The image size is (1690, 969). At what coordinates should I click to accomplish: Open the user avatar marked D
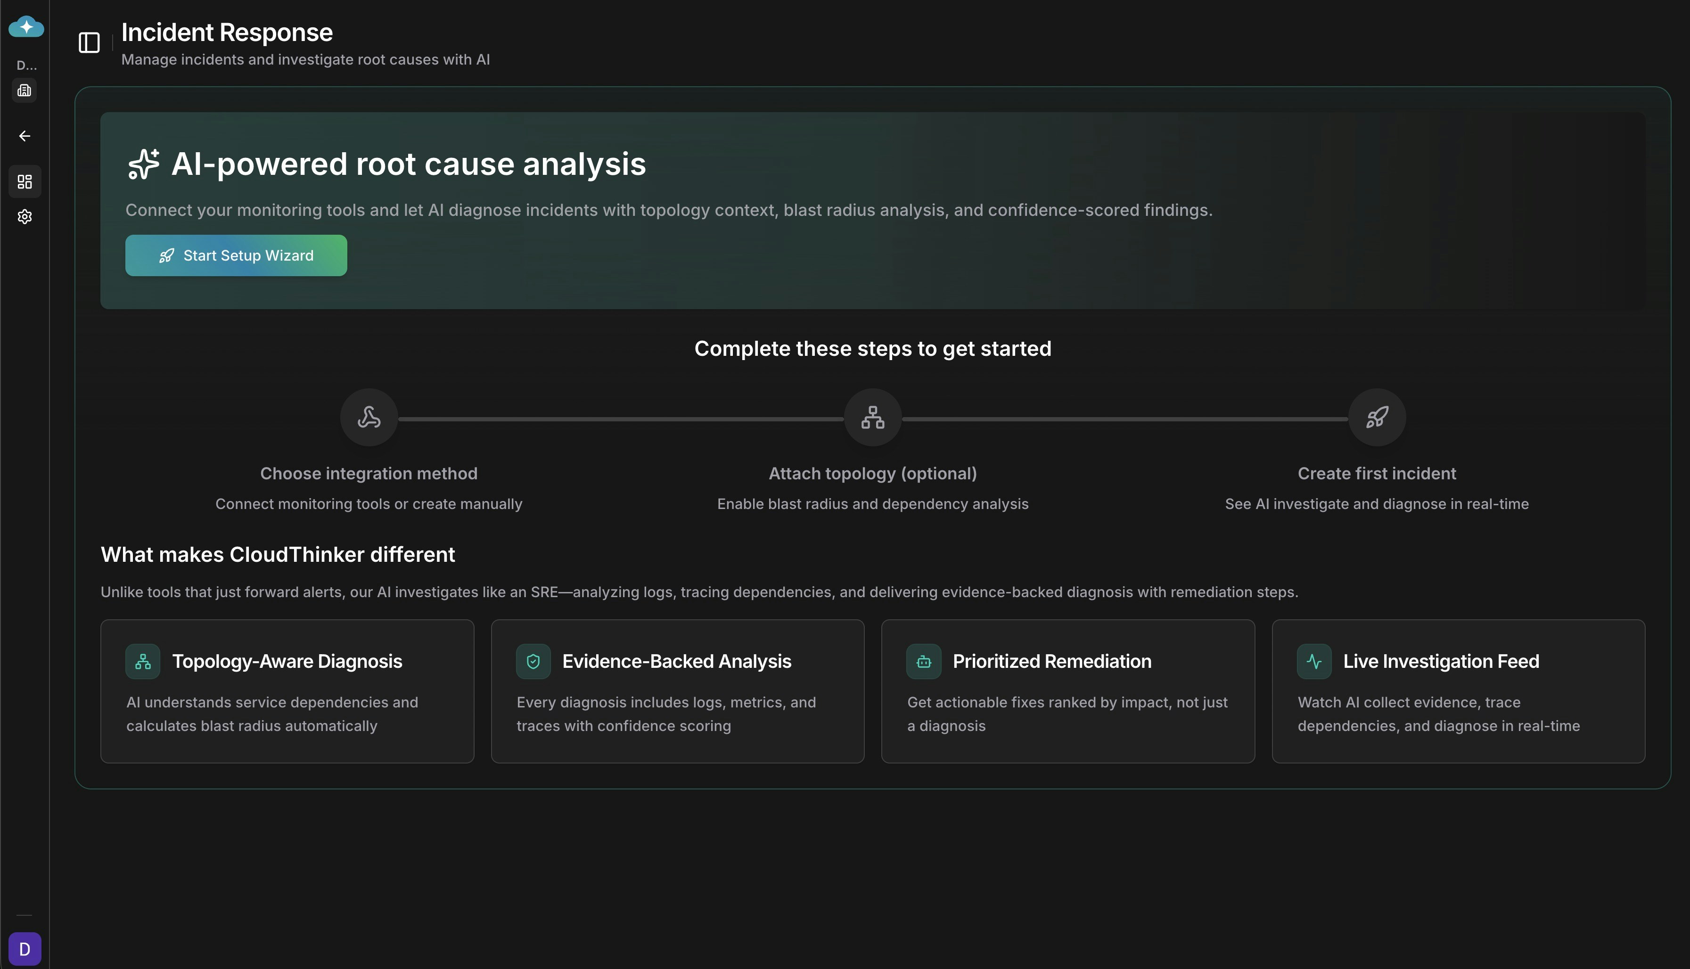click(25, 948)
